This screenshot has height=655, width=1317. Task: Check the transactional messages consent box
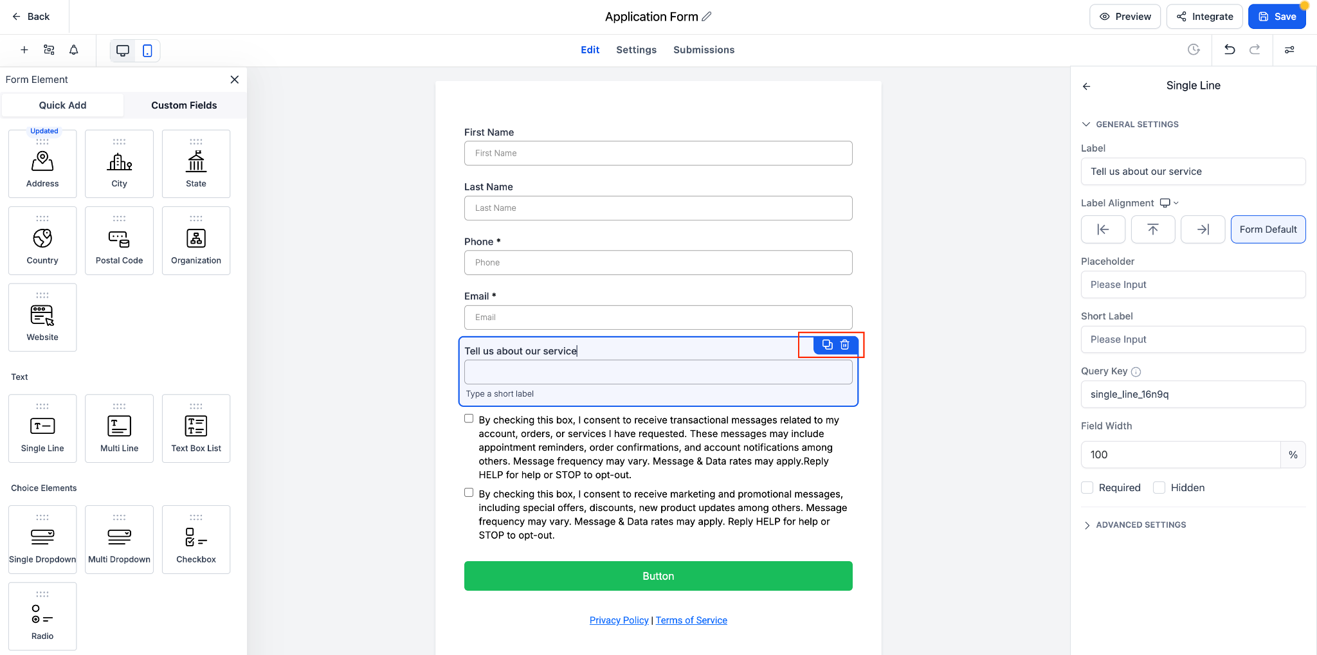(x=469, y=419)
